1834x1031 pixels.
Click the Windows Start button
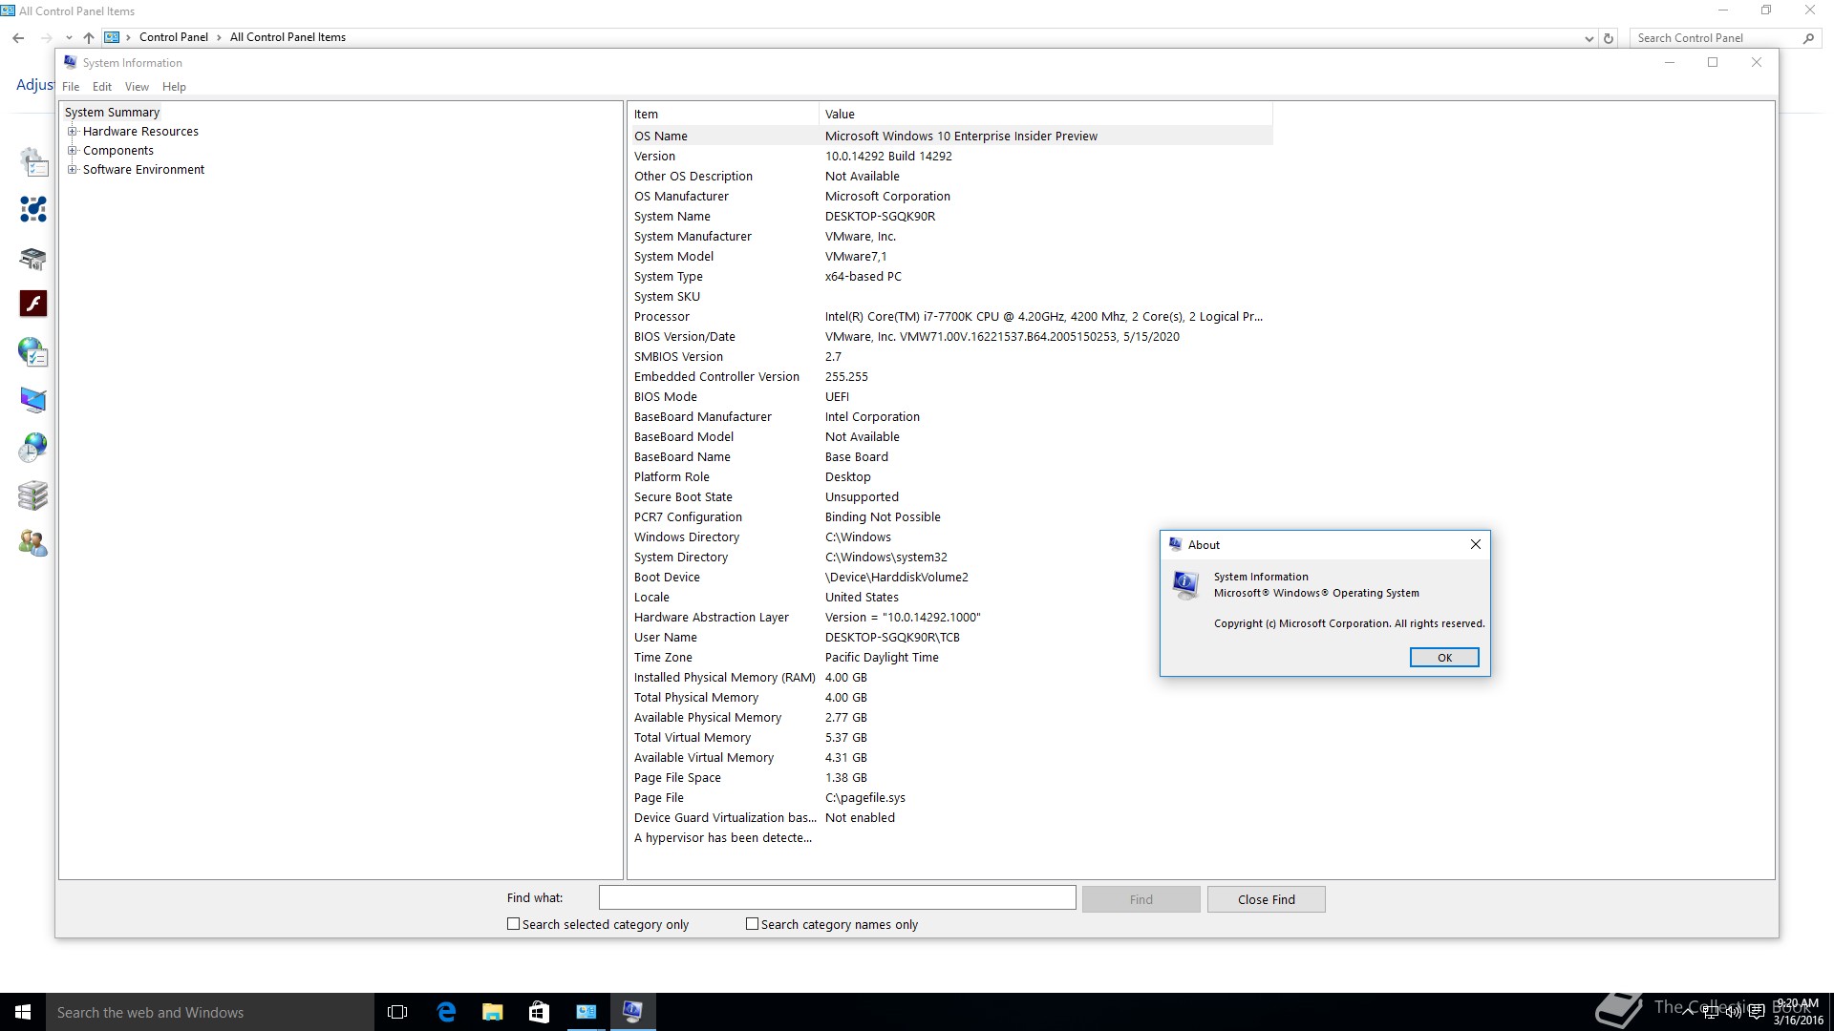tap(23, 1012)
